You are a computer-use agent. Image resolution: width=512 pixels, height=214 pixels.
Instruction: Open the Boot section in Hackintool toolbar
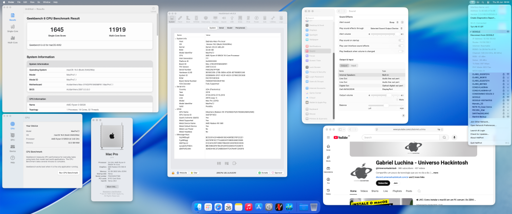point(188,19)
